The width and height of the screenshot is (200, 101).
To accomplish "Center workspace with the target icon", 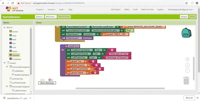I will point(187,59).
